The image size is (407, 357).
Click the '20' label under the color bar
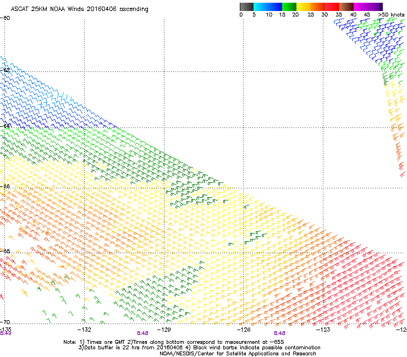295,15
